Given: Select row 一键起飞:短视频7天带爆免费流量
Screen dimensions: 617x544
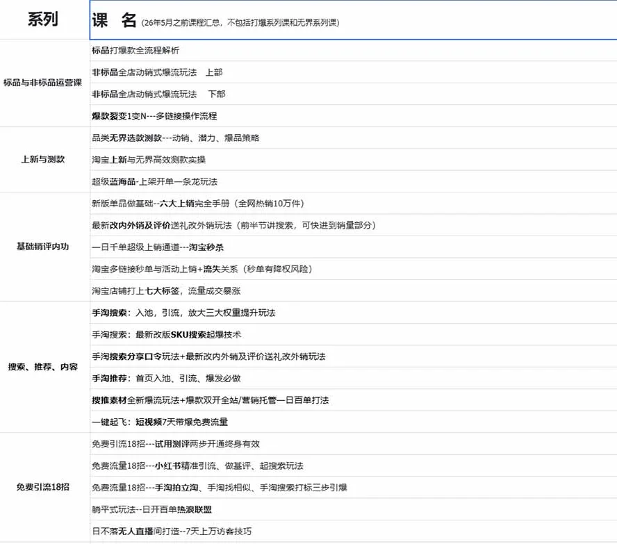Looking at the screenshot, I should 354,422.
